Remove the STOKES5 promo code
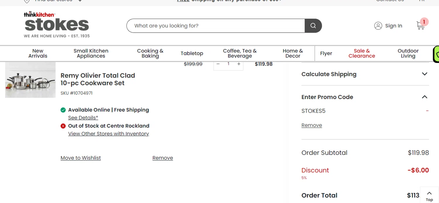The width and height of the screenshot is (439, 203). (312, 125)
